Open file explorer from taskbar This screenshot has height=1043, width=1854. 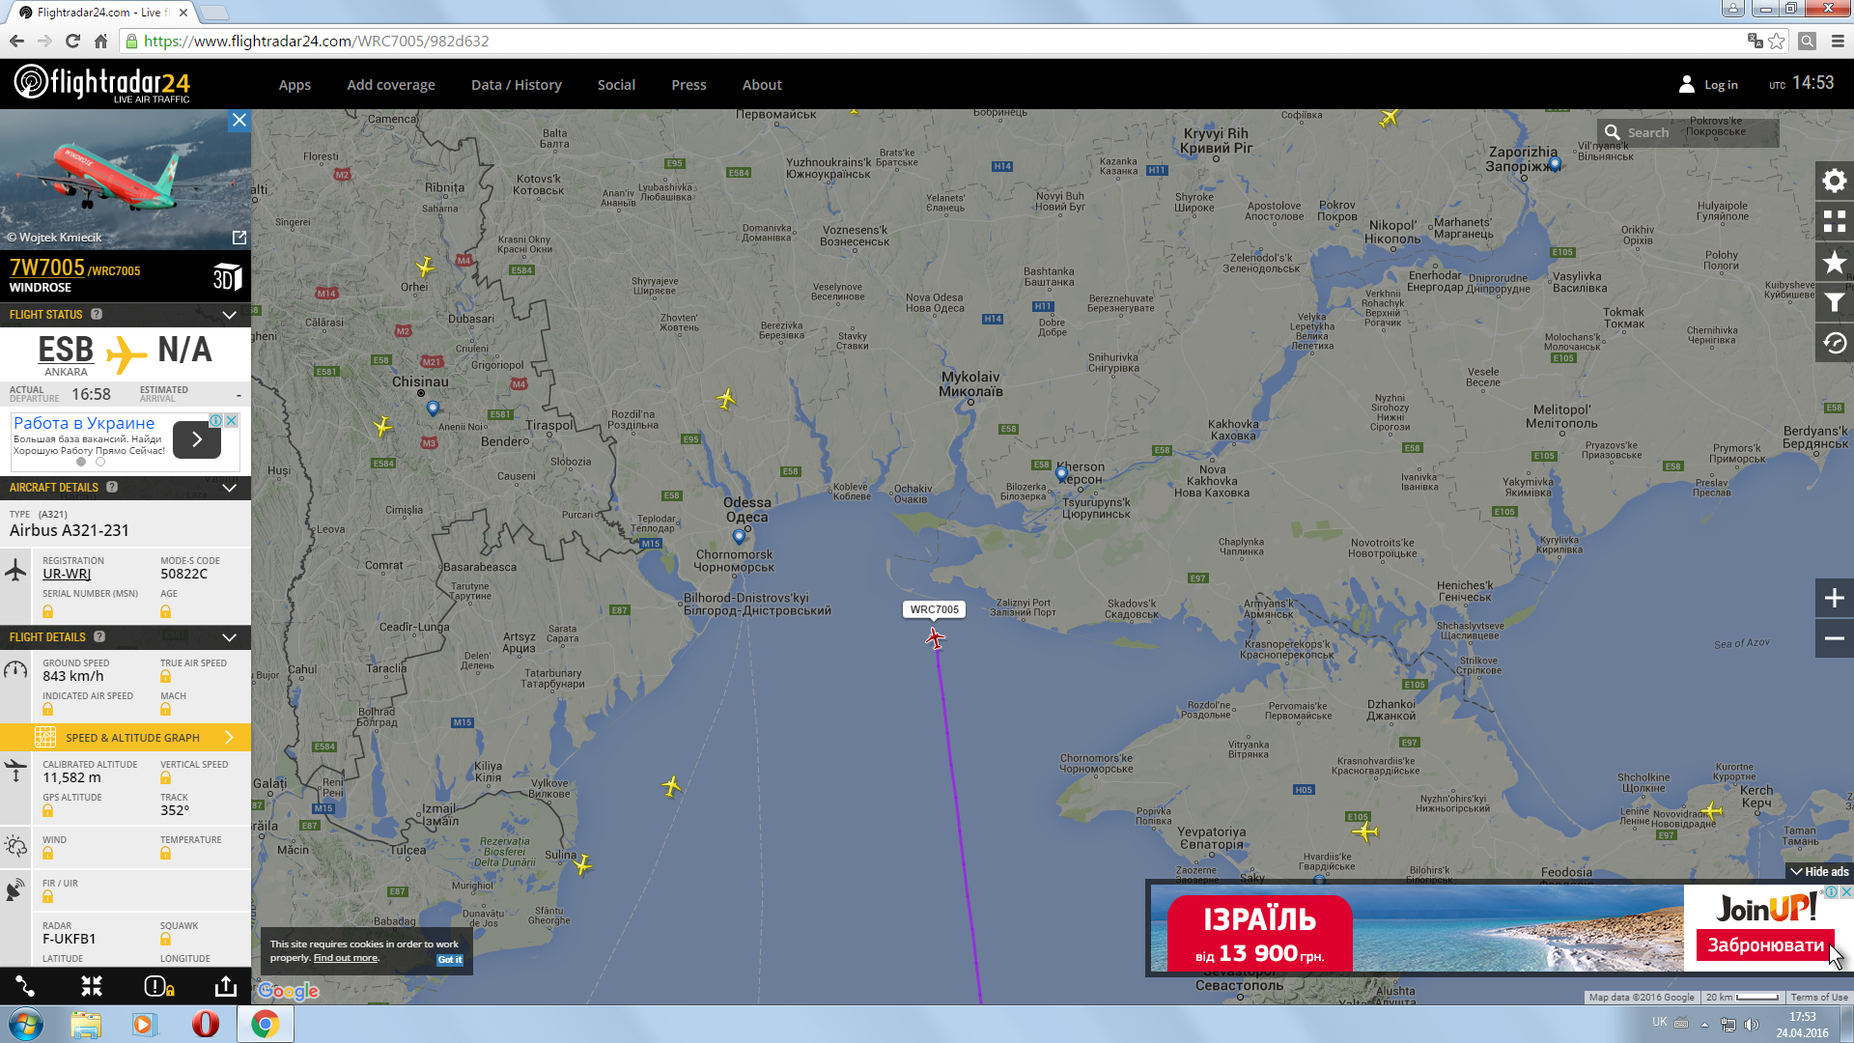(x=86, y=1024)
